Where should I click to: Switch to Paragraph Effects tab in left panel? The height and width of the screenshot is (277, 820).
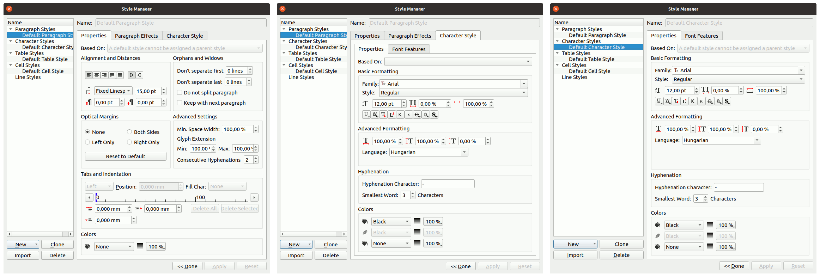point(136,36)
